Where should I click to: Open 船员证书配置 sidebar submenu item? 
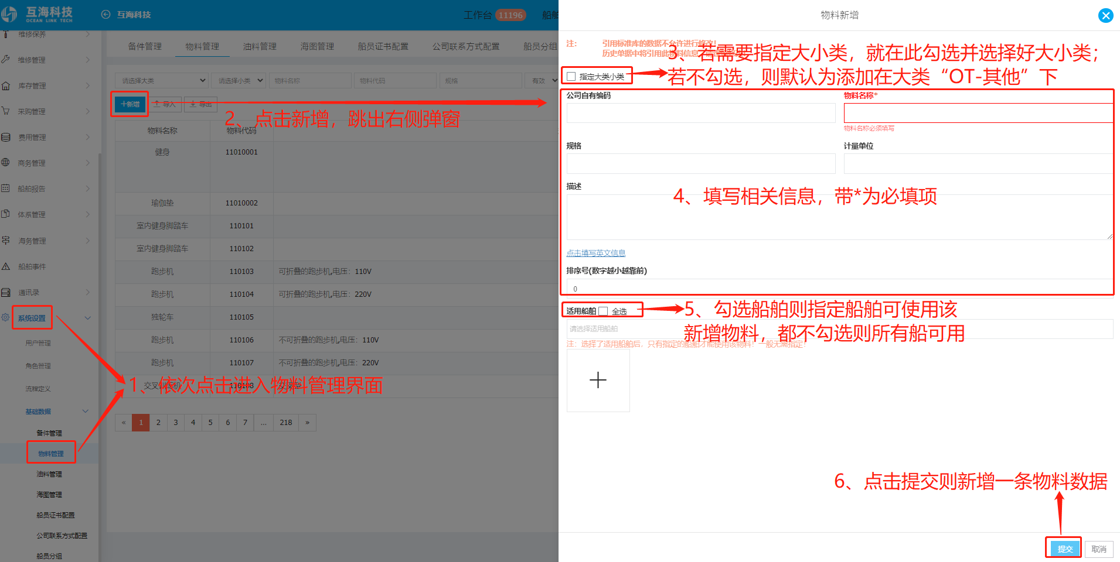(56, 515)
